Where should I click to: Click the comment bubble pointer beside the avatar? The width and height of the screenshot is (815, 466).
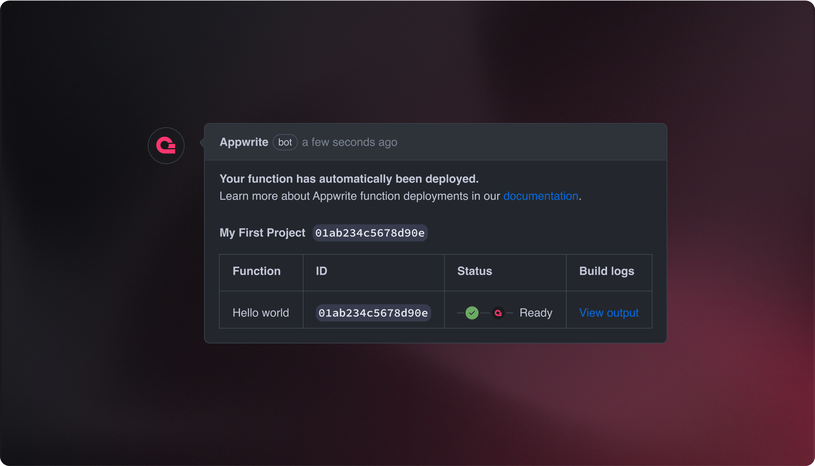202,142
